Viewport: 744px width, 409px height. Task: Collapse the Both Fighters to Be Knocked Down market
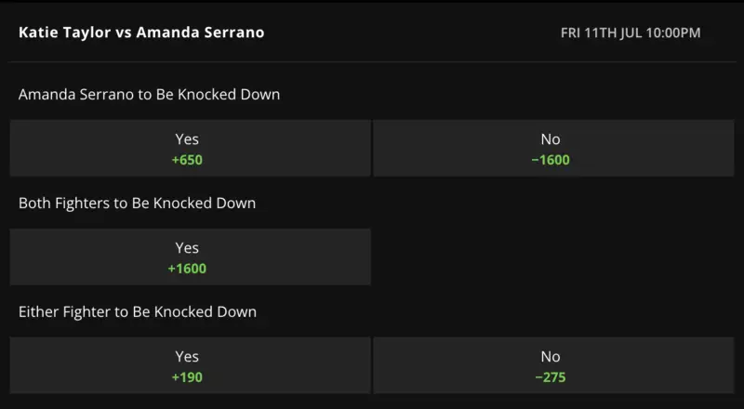(137, 203)
